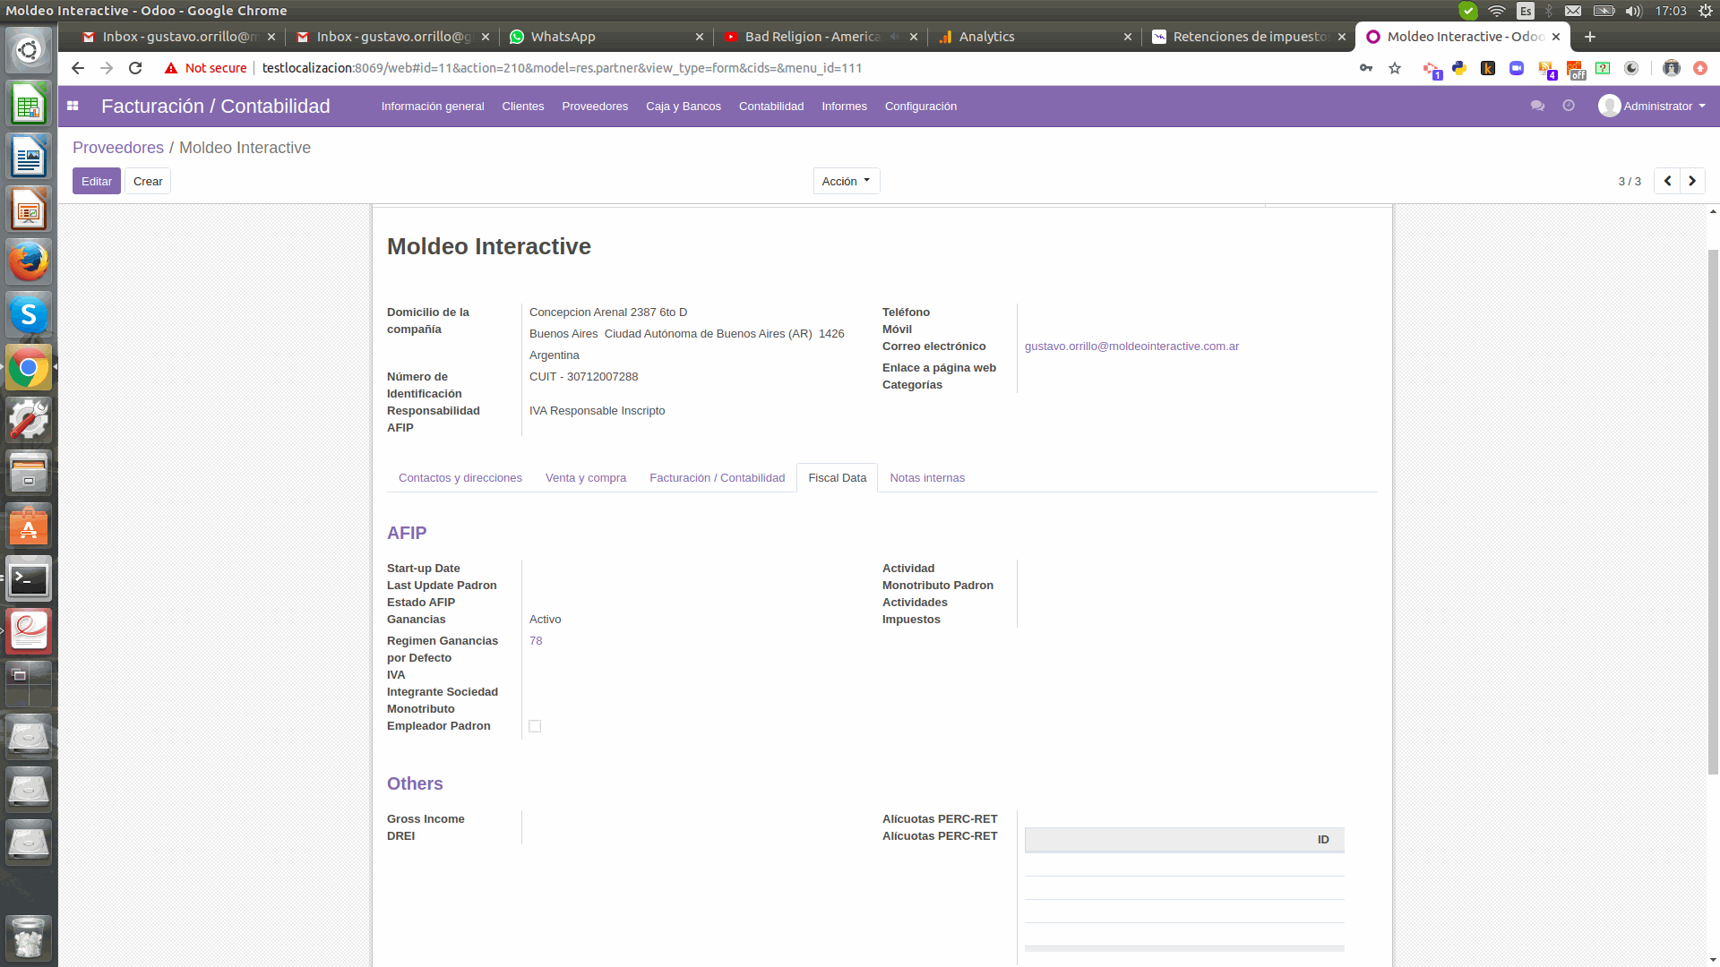Click the Facturación / Contabilidad app title

(x=215, y=106)
